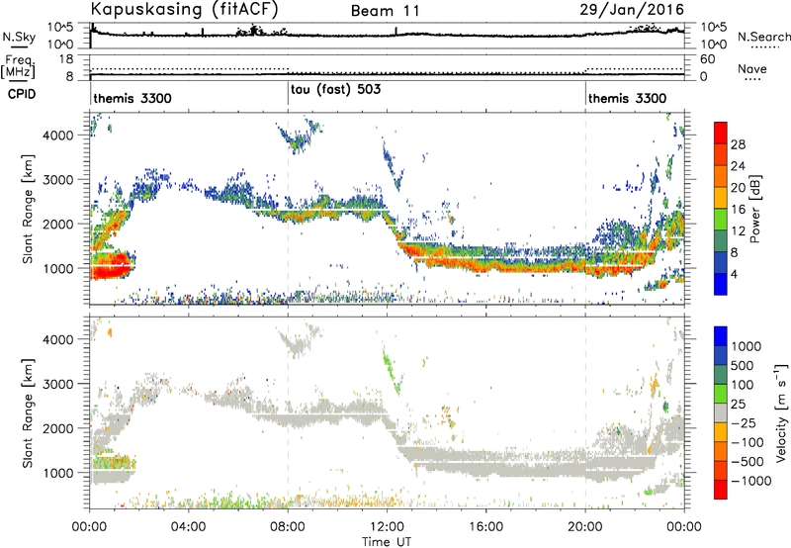Click the 12 label on power colorbar
Image resolution: width=791 pixels, height=548 pixels.
(738, 231)
